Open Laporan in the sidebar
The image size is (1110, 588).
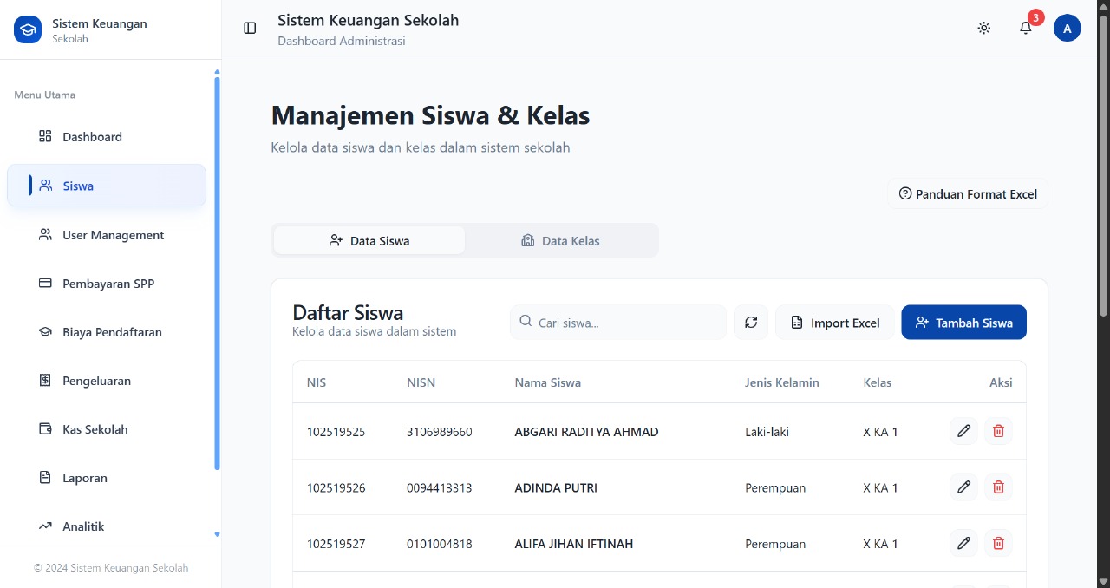click(107, 478)
